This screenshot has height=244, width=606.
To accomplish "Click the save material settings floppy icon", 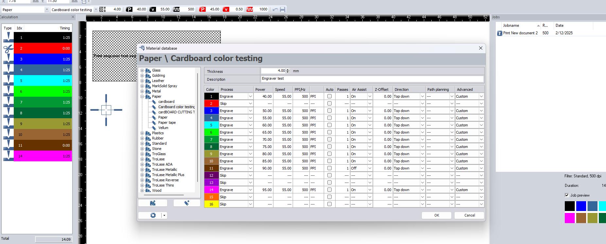I will click(x=283, y=9).
